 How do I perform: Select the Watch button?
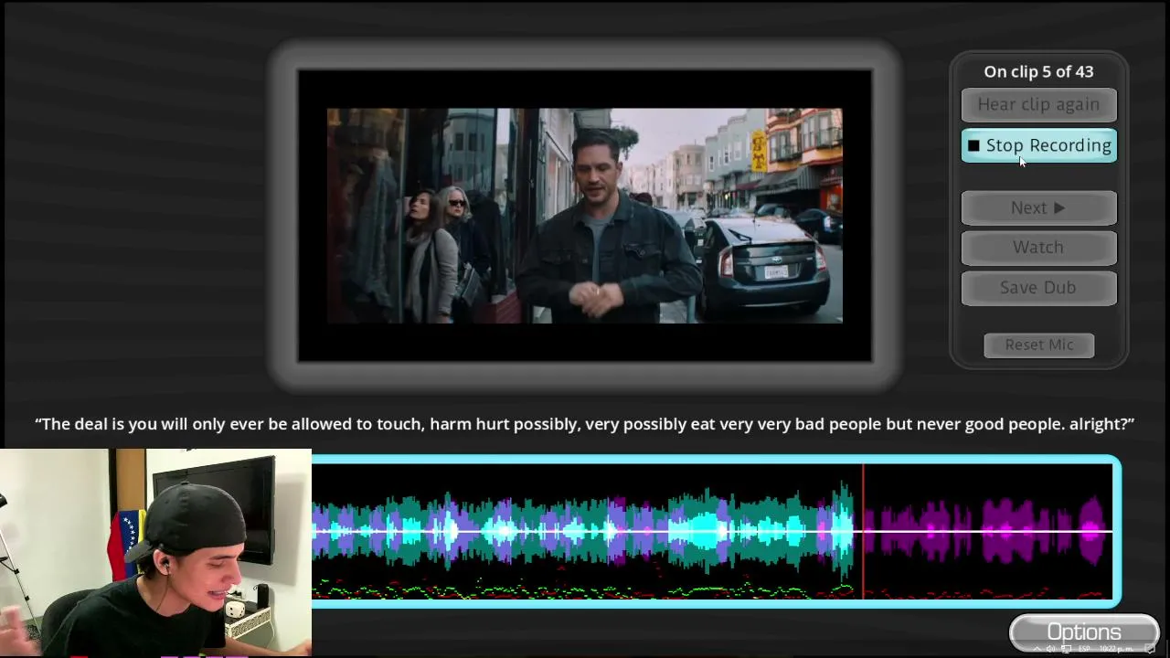[x=1038, y=247]
